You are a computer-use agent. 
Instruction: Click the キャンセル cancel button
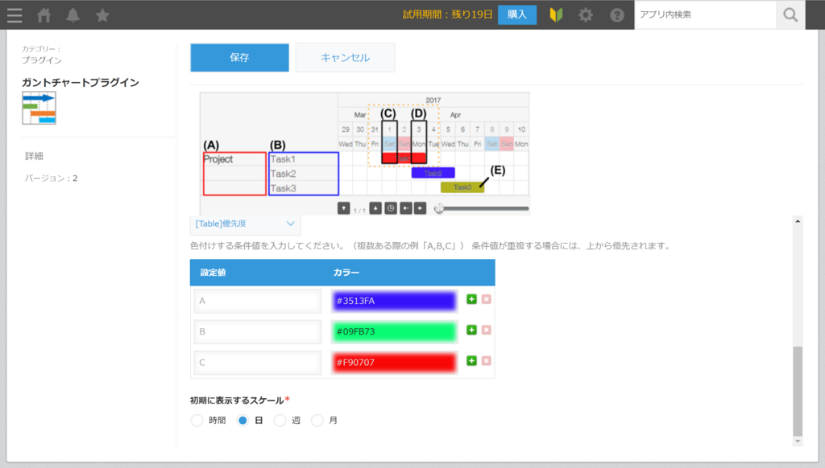point(345,57)
